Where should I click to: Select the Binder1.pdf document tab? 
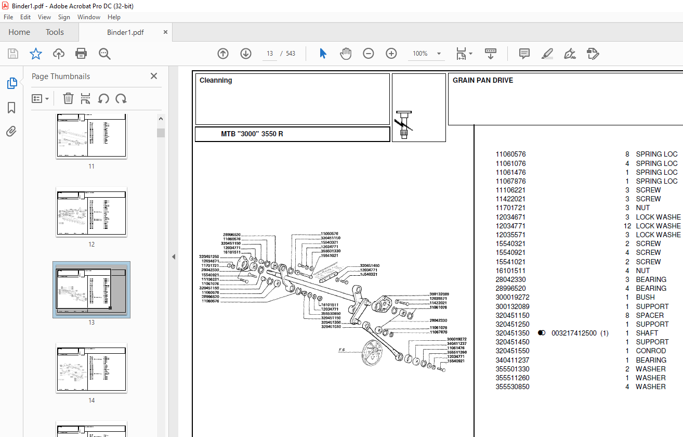pyautogui.click(x=125, y=32)
